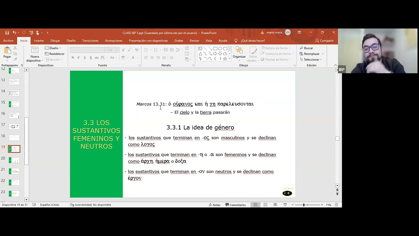Image resolution: width=419 pixels, height=236 pixels.
Task: Open the change case Aa dropdown
Action: (x=113, y=58)
